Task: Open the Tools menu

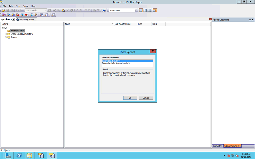Action: pos(25,6)
